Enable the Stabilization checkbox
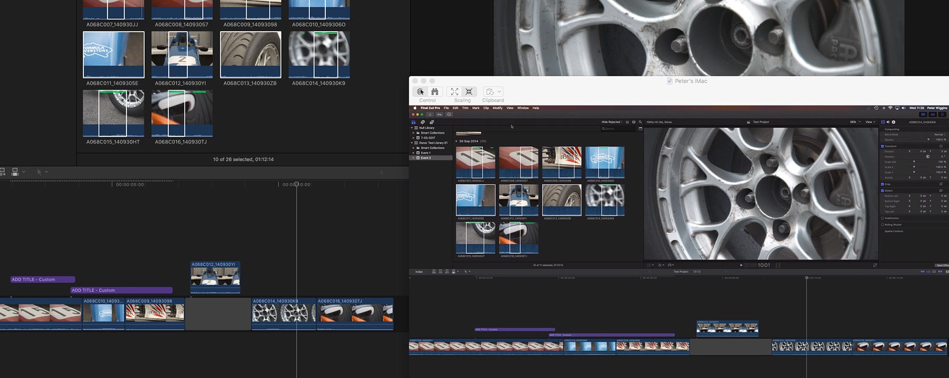The image size is (949, 378). pyautogui.click(x=882, y=218)
